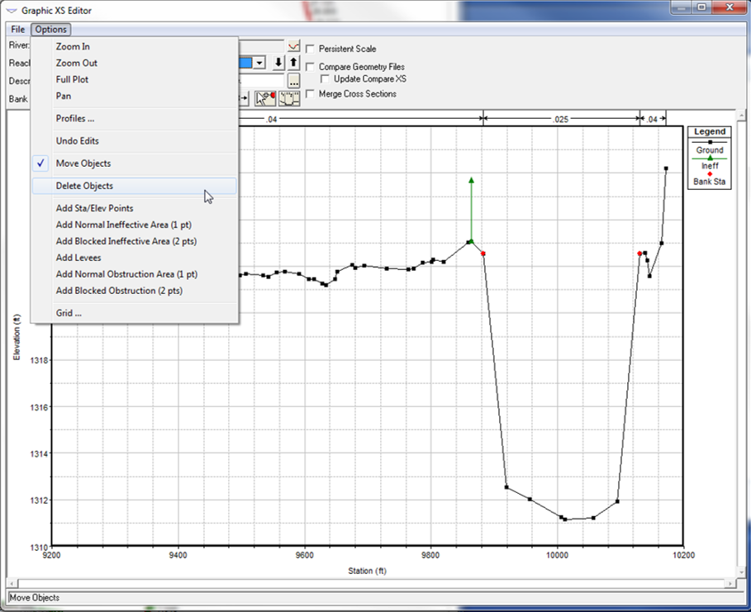Maximize the Graphic XS Editor window

701,7
